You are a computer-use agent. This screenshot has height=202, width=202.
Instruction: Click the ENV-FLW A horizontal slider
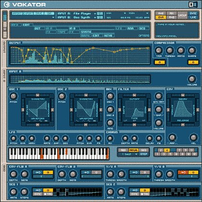pyautogui.click(x=43, y=176)
